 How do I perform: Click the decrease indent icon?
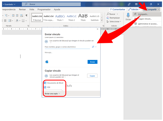[13, 15]
